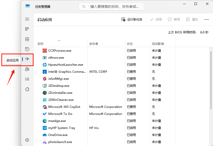Click the HP logo icon of HpseuHostLauncher.exe

(x=44, y=65)
